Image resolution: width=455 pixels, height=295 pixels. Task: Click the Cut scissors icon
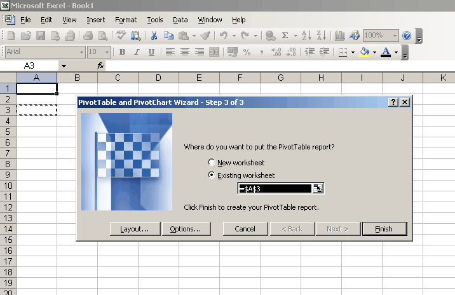pyautogui.click(x=154, y=36)
